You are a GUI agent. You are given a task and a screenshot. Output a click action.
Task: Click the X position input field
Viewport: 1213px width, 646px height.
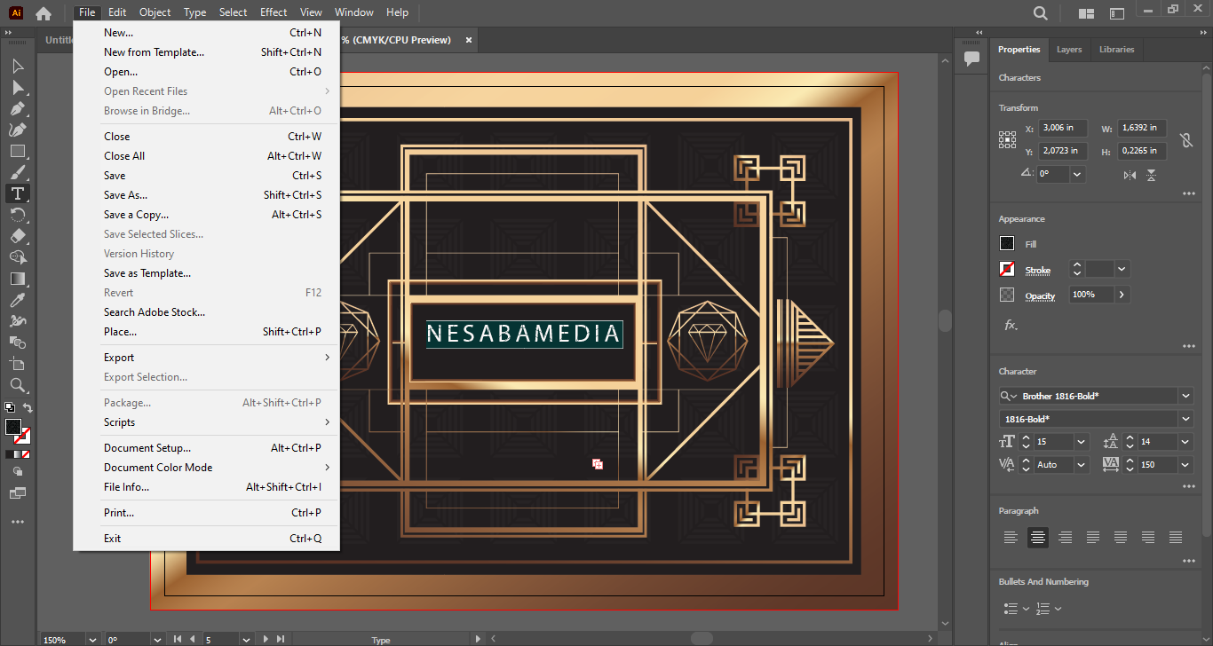(x=1063, y=128)
